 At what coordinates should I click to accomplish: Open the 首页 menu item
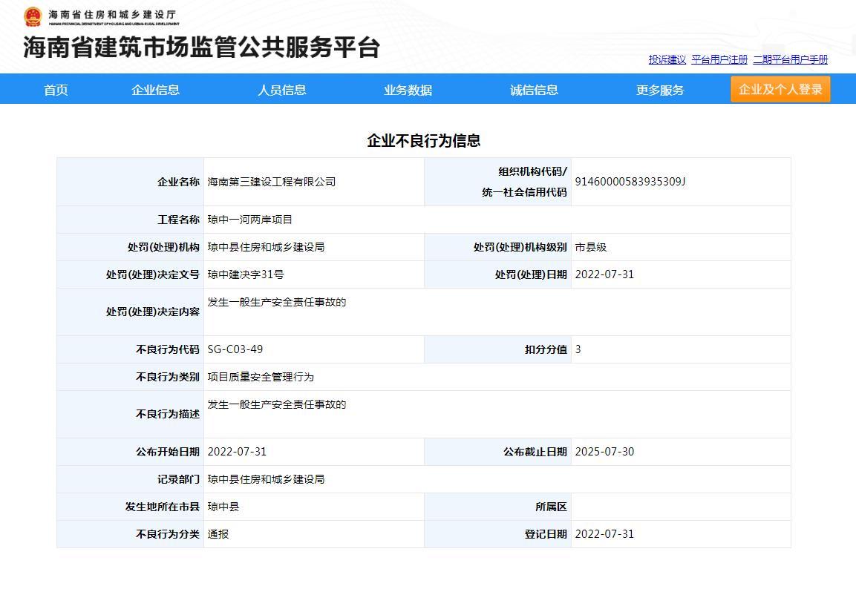pos(56,90)
